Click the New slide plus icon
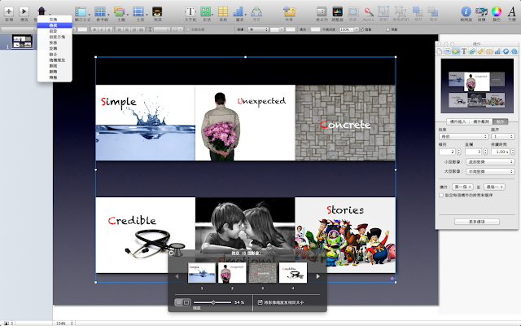The image size is (521, 326). pyautogui.click(x=9, y=11)
